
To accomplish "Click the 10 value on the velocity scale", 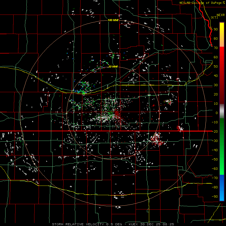I will tap(216, 104).
